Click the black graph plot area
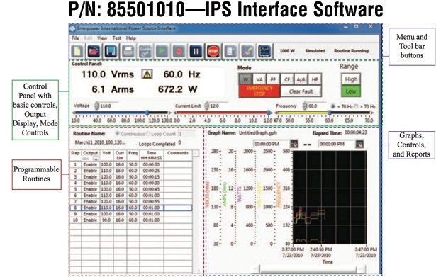The height and width of the screenshot is (277, 436). coord(330,197)
